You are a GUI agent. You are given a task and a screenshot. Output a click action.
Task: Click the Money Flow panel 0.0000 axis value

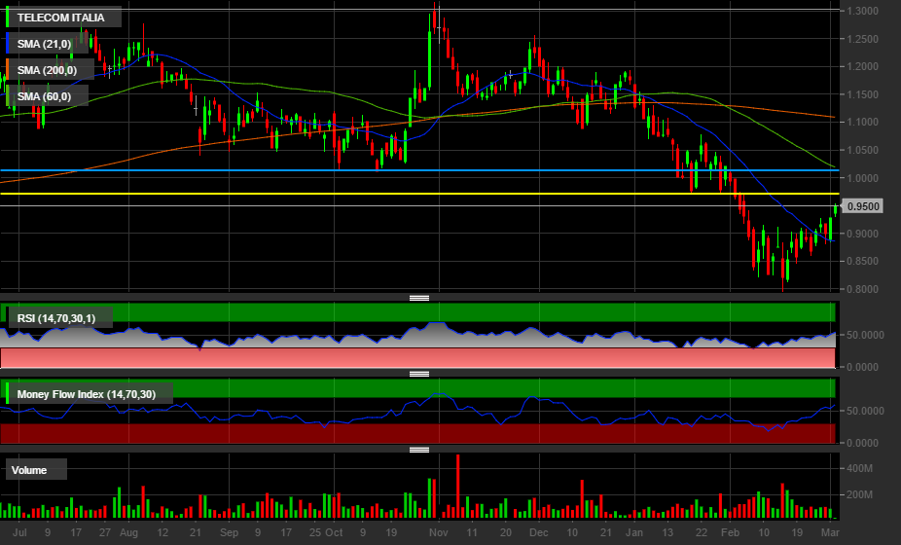point(862,443)
